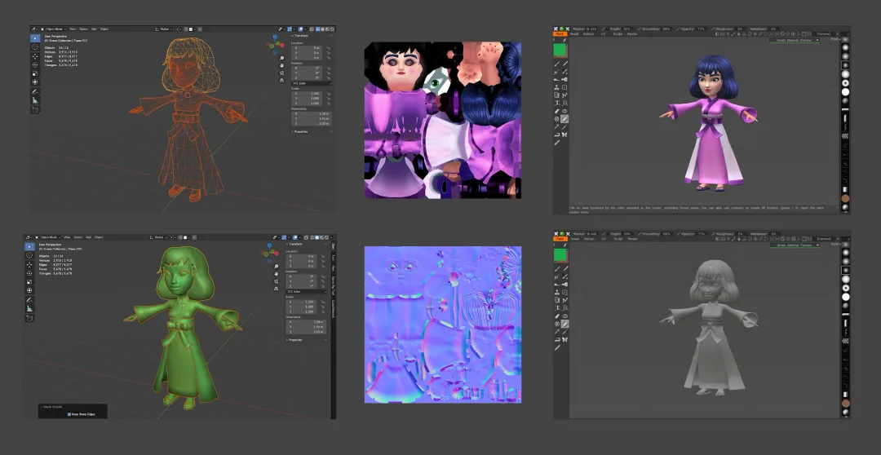Select the Annotate tool in green-model Blender window

coord(29,300)
